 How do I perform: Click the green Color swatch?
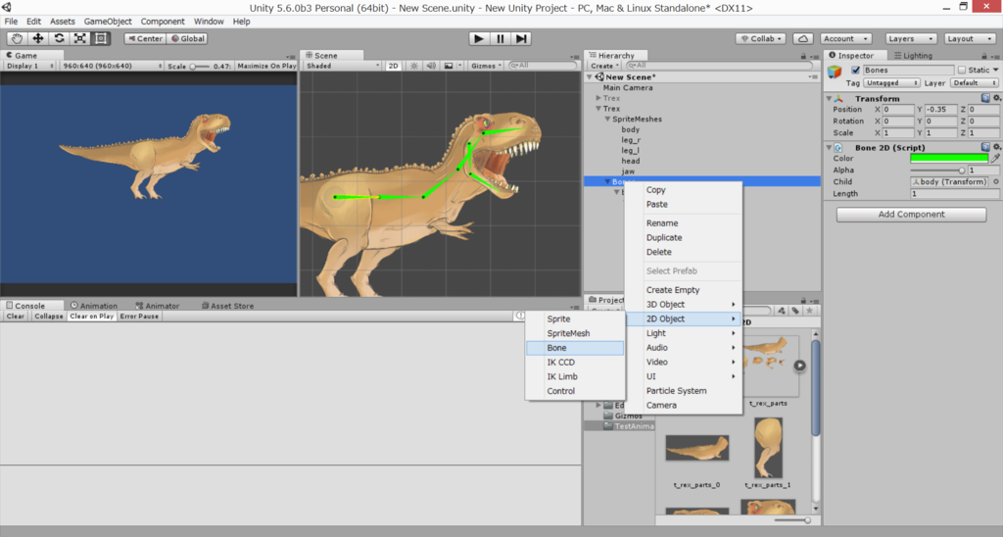[949, 158]
